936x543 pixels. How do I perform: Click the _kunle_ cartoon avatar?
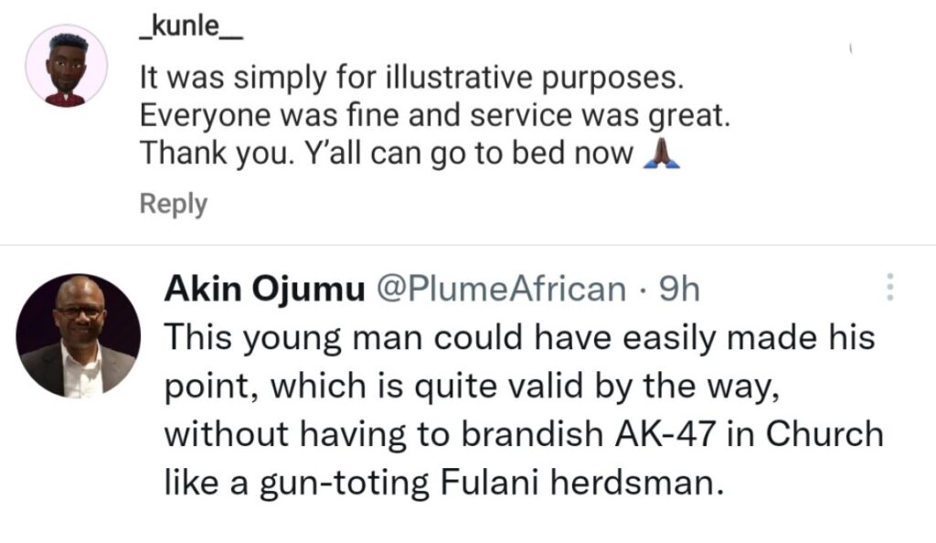pos(66,66)
